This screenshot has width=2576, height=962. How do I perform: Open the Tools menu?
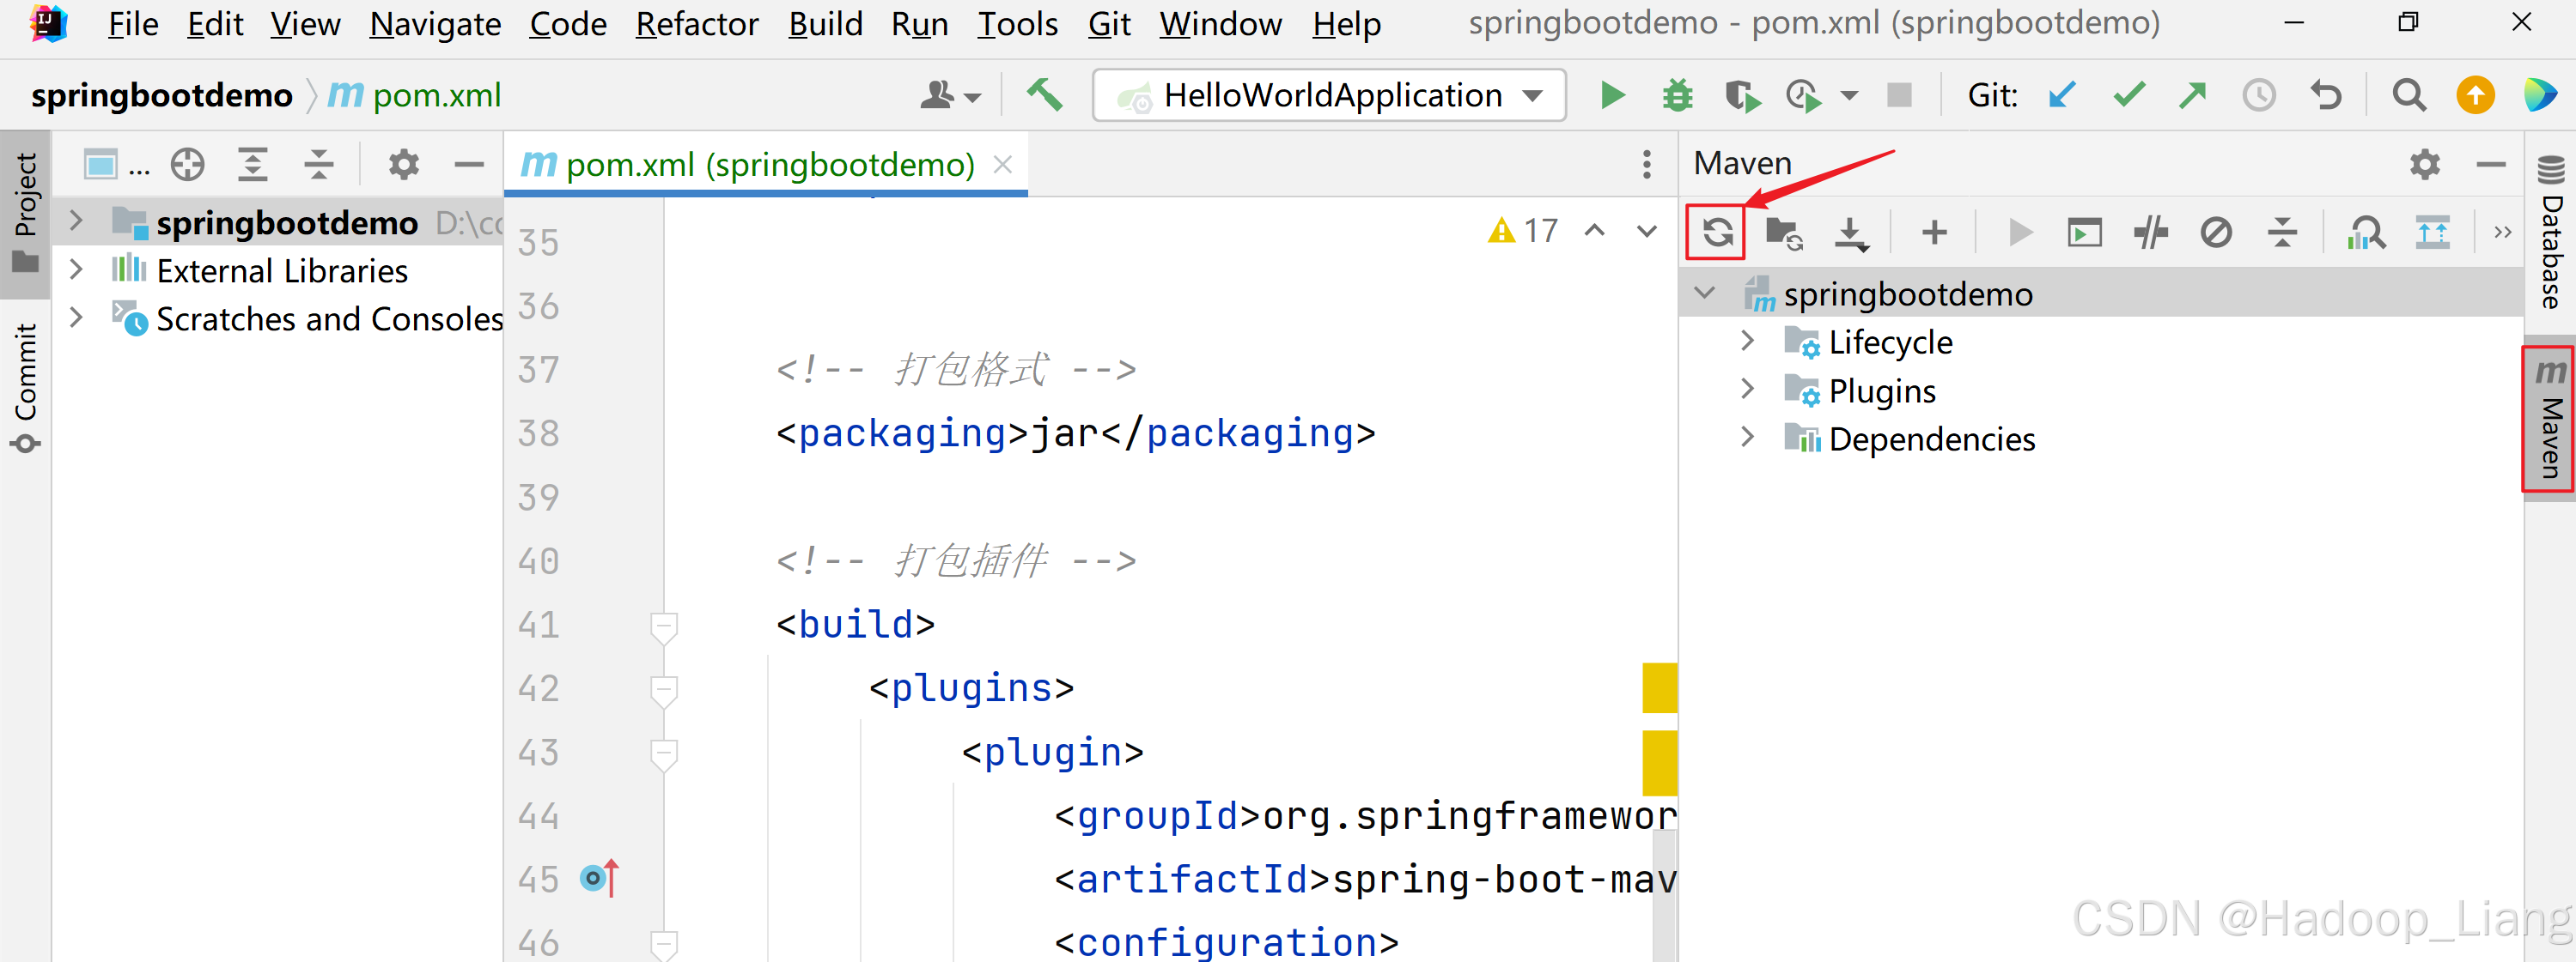click(1017, 23)
